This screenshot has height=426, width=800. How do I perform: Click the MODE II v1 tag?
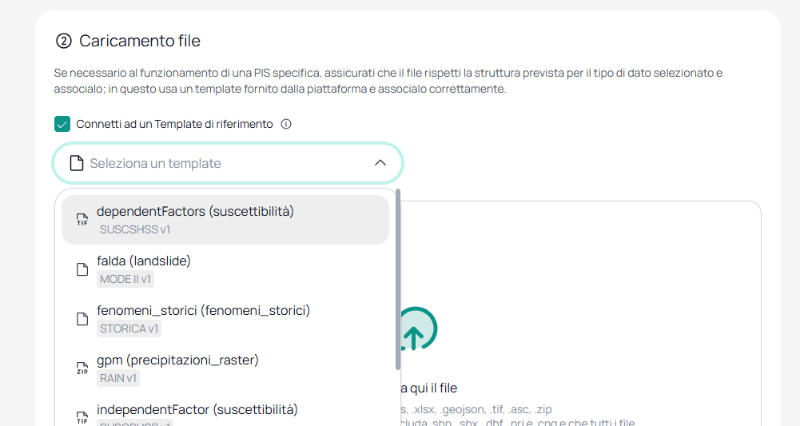[125, 279]
